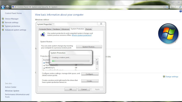
Task: Click Change settings link
Action: coord(171,77)
